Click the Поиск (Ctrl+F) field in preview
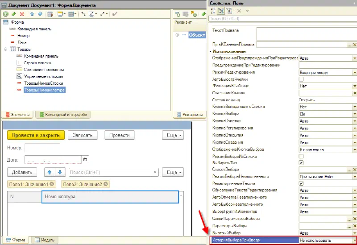Screen dimensions: 357x245 click(x=110, y=172)
